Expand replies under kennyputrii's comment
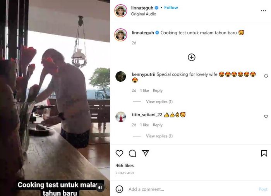The width and height of the screenshot is (271, 196). [159, 101]
